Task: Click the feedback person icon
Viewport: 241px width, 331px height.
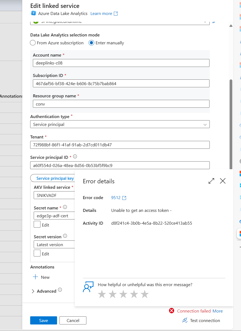Action: [x=88, y=287]
